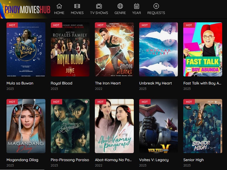Open the MOVIES menu label
The height and width of the screenshot is (170, 227).
[x=77, y=13]
